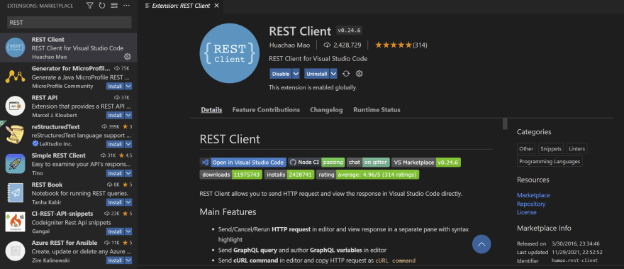The width and height of the screenshot is (624, 269).
Task: Install CI-REST-API-snippets extension
Action: pos(115,231)
